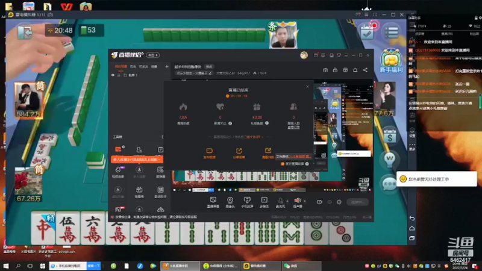Viewport: 482px width, 271px height.
Task: Open 更多 dots in danmaku assistant sidebar
Action: tap(412, 146)
